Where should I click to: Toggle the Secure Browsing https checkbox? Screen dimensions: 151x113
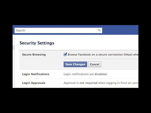(x=65, y=54)
